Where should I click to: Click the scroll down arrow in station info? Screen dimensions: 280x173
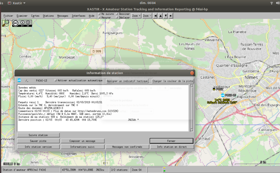pyautogui.click(x=192, y=130)
